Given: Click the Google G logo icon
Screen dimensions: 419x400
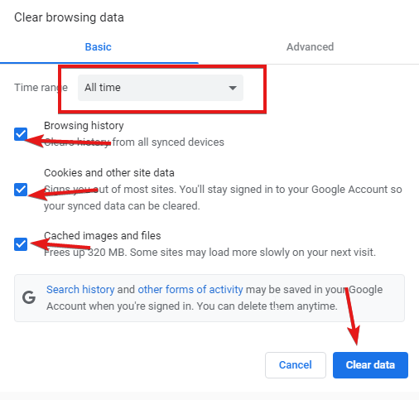Looking at the screenshot, I should 29,297.
